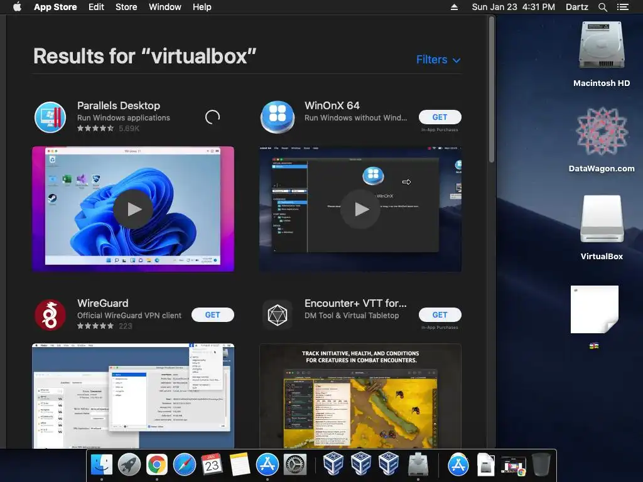Select the DataWagon.com desktop icon
The width and height of the screenshot is (643, 482).
pos(602,139)
